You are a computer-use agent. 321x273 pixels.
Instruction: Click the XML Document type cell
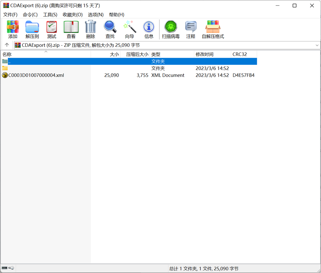click(x=168, y=75)
